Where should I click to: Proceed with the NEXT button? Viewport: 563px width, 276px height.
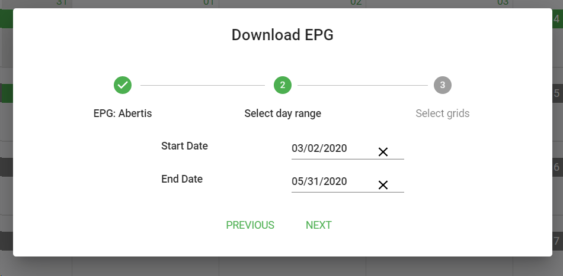point(319,225)
